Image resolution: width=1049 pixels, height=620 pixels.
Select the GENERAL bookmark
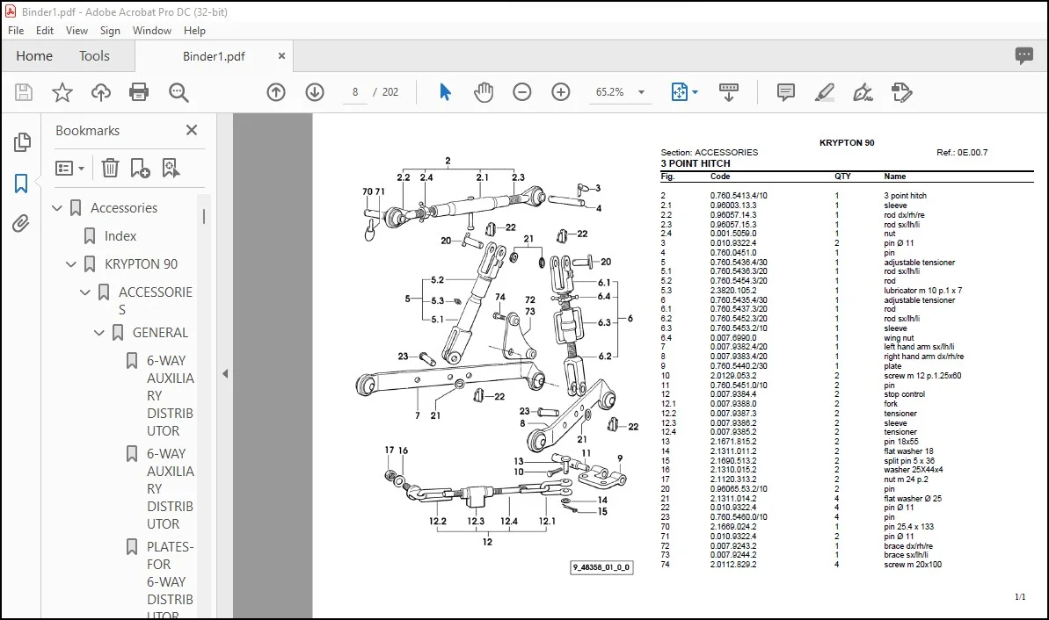tap(161, 332)
